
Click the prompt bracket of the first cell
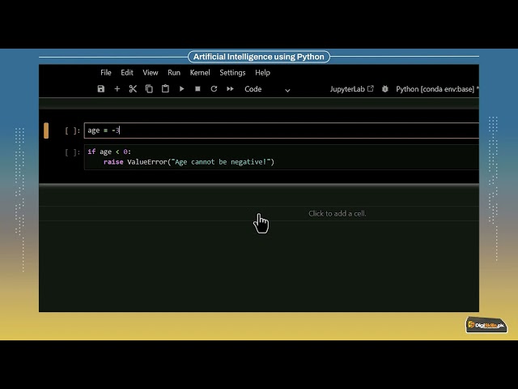pyautogui.click(x=72, y=130)
